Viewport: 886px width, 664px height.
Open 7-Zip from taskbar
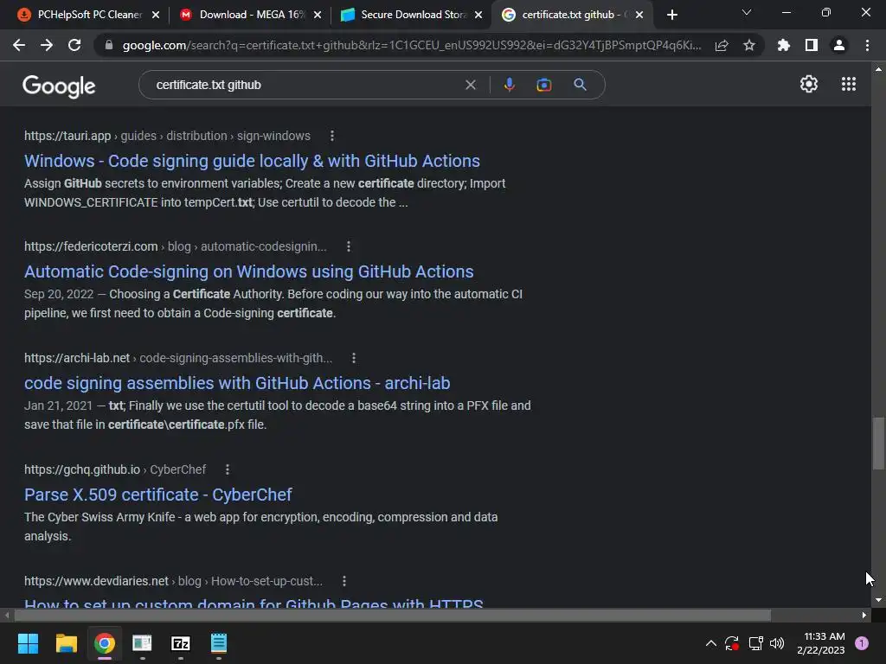(180, 643)
